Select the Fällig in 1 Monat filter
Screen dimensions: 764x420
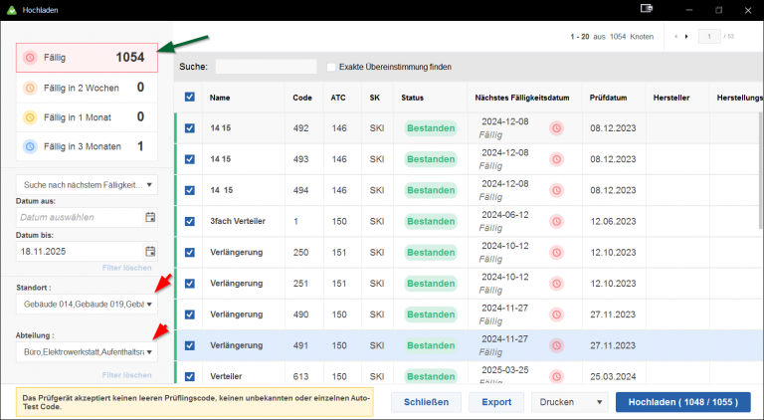point(86,116)
